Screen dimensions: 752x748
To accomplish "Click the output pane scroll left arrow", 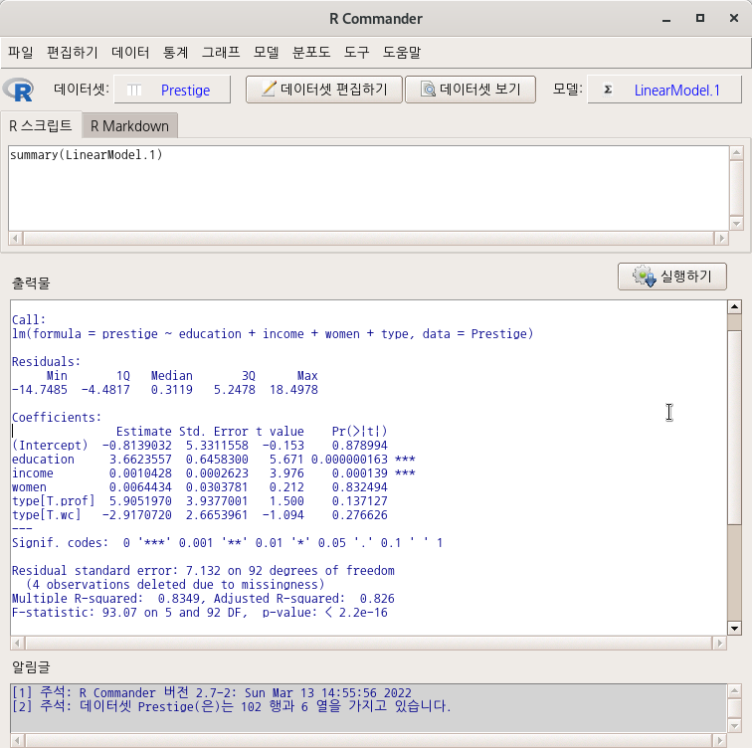I will (17, 643).
